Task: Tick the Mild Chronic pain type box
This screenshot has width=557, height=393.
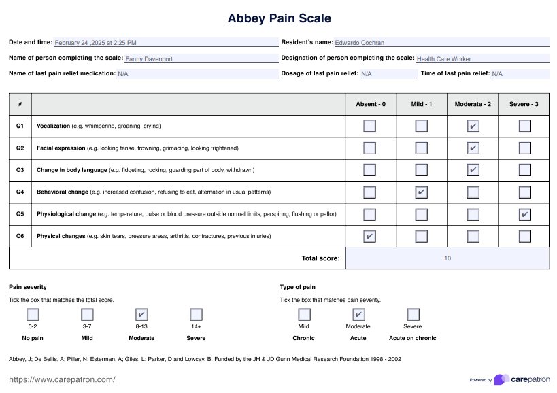Action: (x=304, y=314)
